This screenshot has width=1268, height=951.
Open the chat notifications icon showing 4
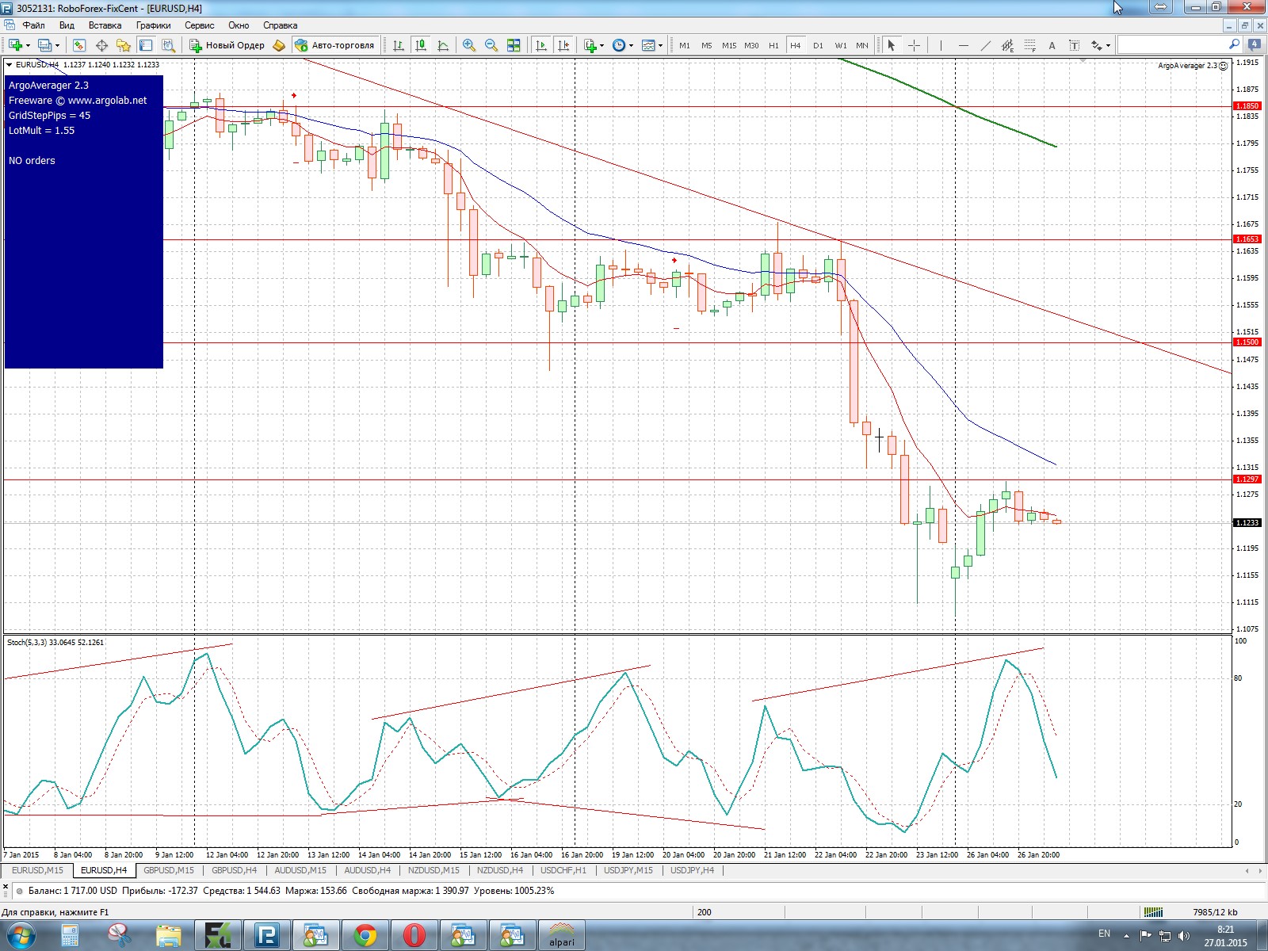[x=1255, y=45]
